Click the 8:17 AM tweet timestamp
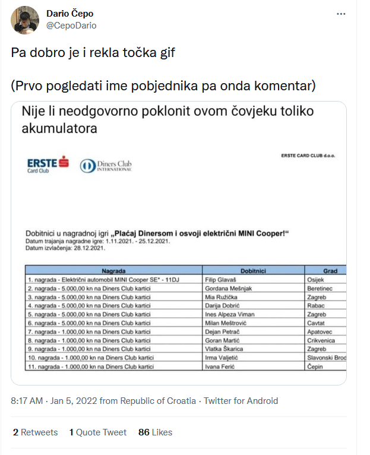 click(27, 401)
